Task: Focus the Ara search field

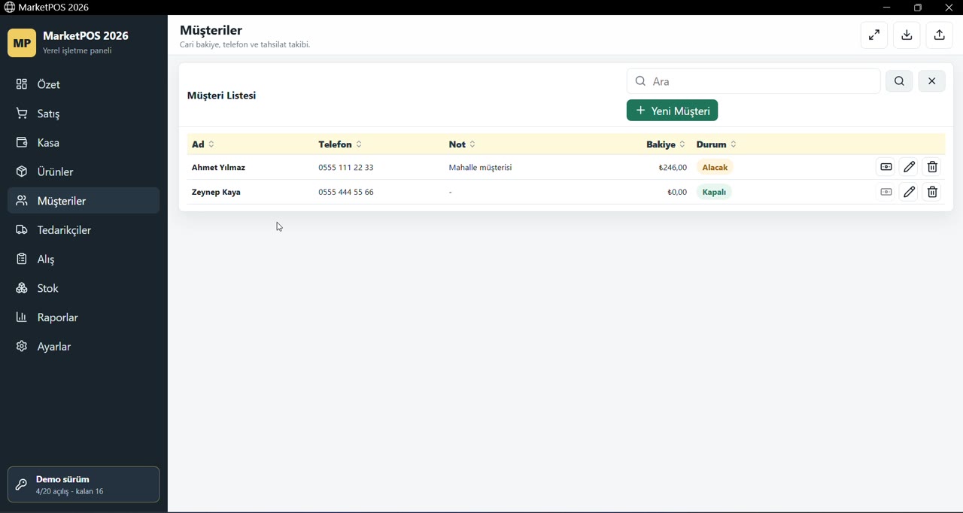Action: 754,81
